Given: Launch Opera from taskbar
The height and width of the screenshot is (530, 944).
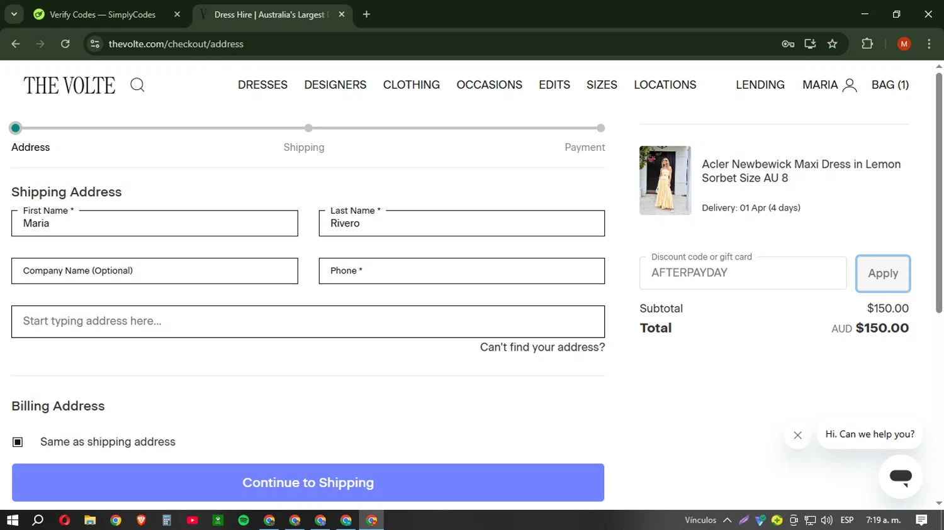Looking at the screenshot, I should coord(64,520).
